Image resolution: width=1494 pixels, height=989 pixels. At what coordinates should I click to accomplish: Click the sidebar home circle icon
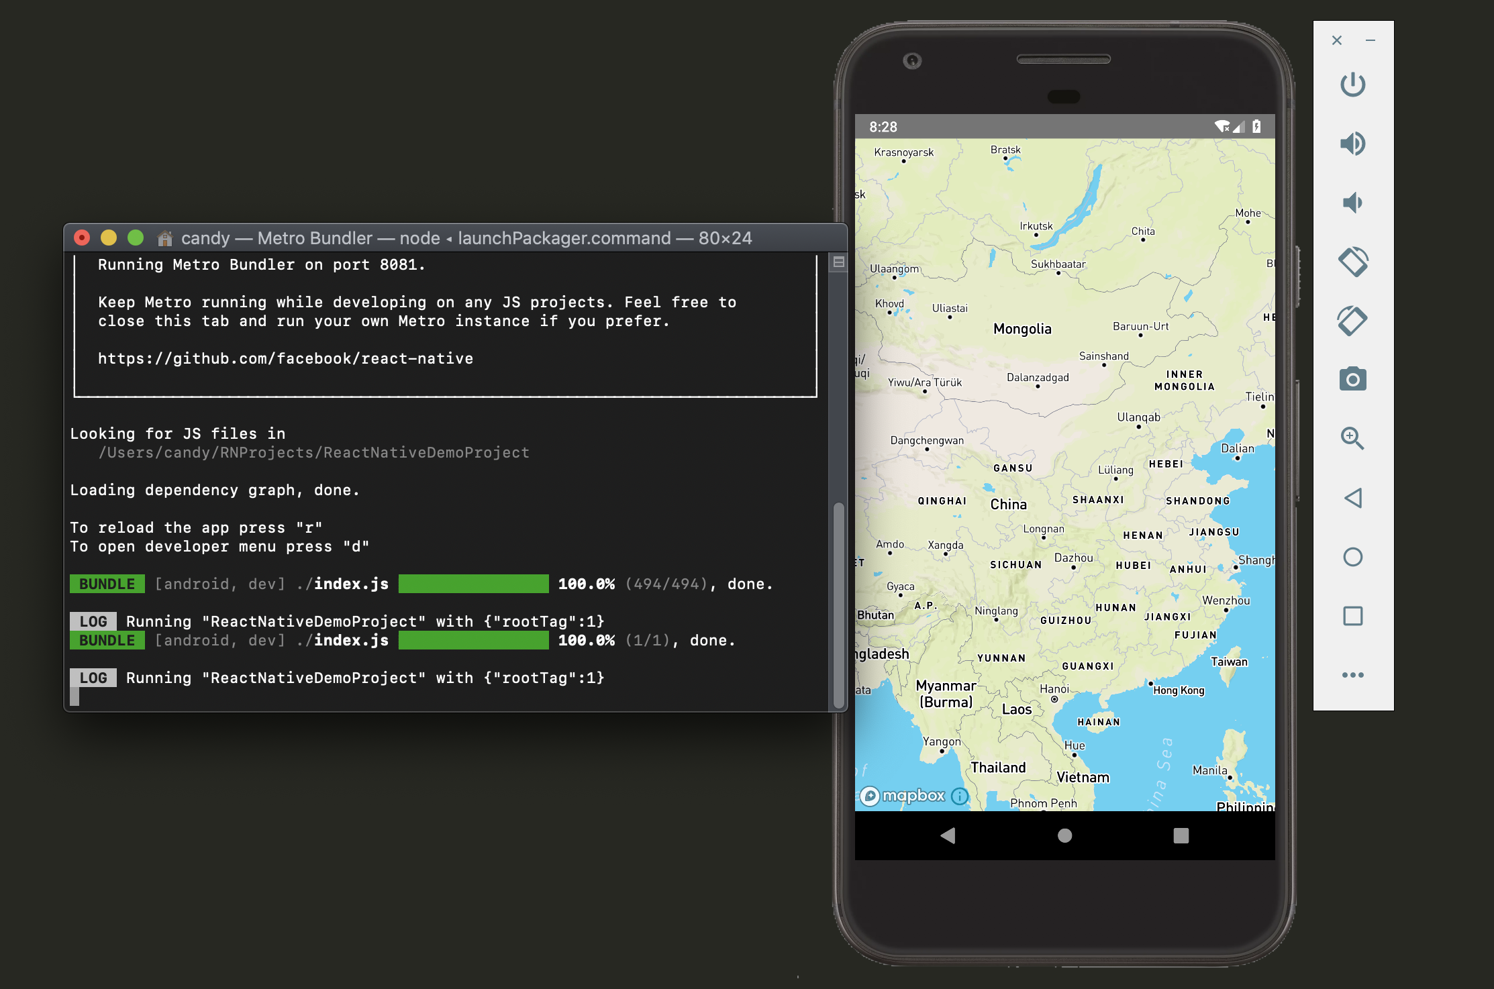point(1352,557)
